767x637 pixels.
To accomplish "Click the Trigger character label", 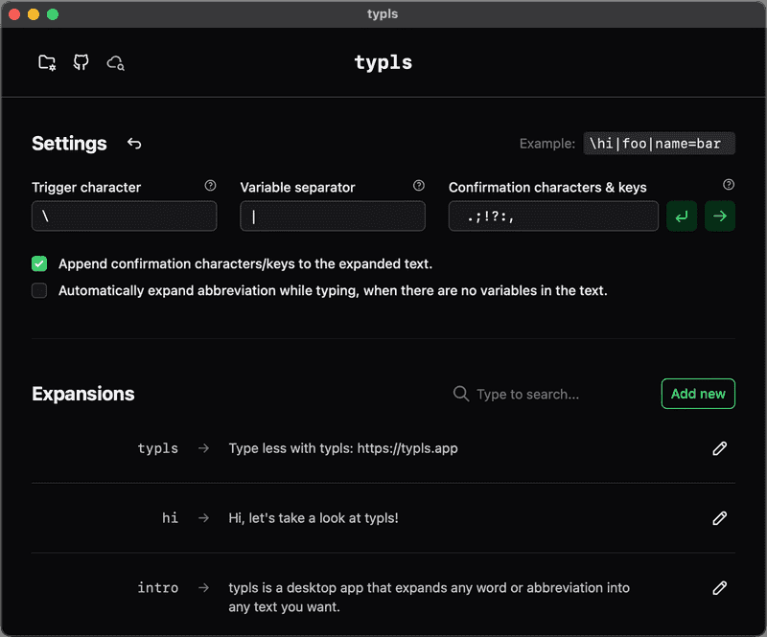I will click(86, 187).
